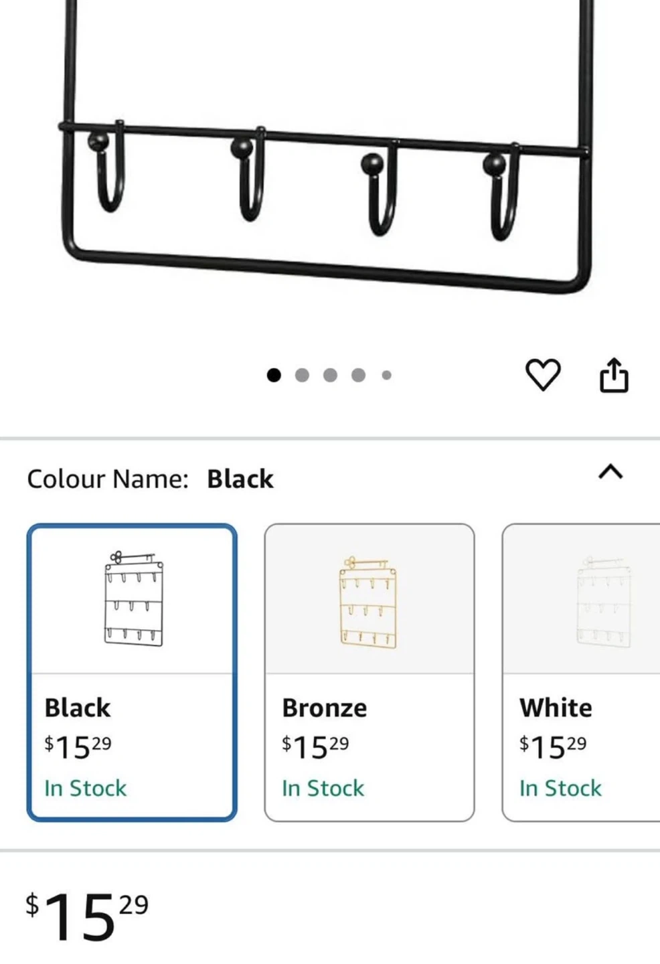Go to first image carousel dot
660x964 pixels.
(274, 375)
